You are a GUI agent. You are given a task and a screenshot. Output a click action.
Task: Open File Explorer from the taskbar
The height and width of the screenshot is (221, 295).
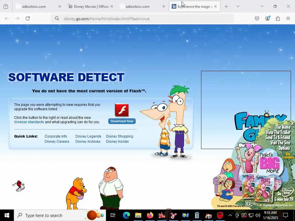coord(138,215)
